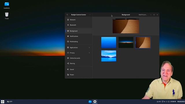This screenshot has width=185, height=104.
Task: Click the Bluetooth symbol in sidebar
Action: (x=68, y=25)
